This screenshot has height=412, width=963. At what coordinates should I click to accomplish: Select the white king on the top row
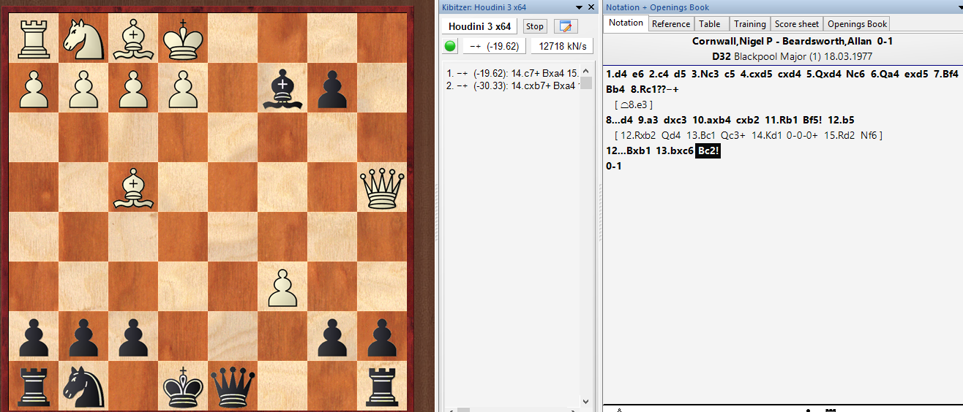183,37
